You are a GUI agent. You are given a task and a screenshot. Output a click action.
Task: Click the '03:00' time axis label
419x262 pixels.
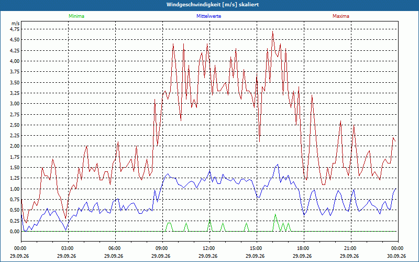(69, 248)
